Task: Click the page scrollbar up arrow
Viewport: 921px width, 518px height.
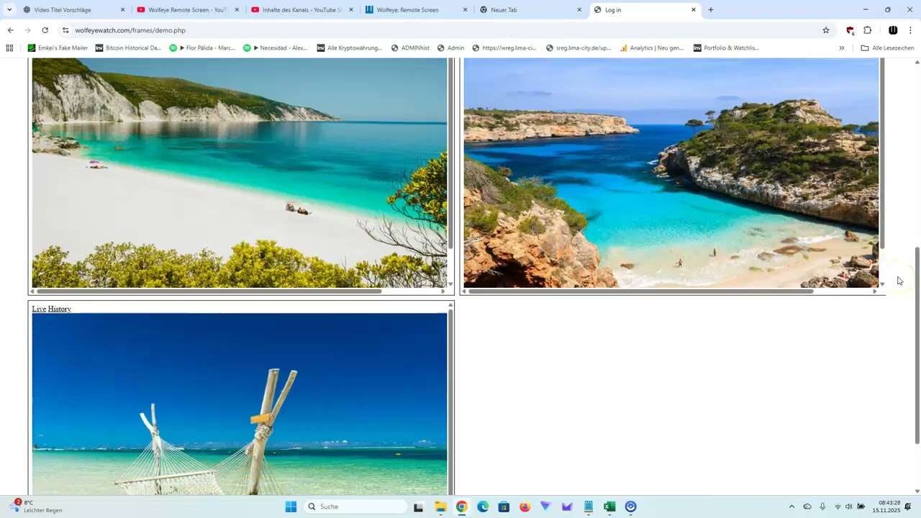Action: (917, 63)
